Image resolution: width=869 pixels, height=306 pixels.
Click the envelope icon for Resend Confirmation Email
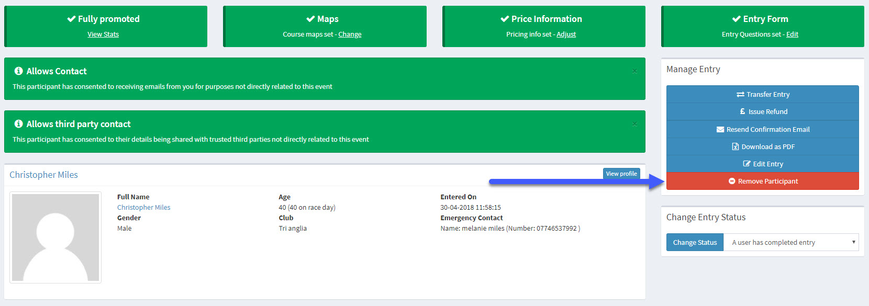tap(720, 130)
